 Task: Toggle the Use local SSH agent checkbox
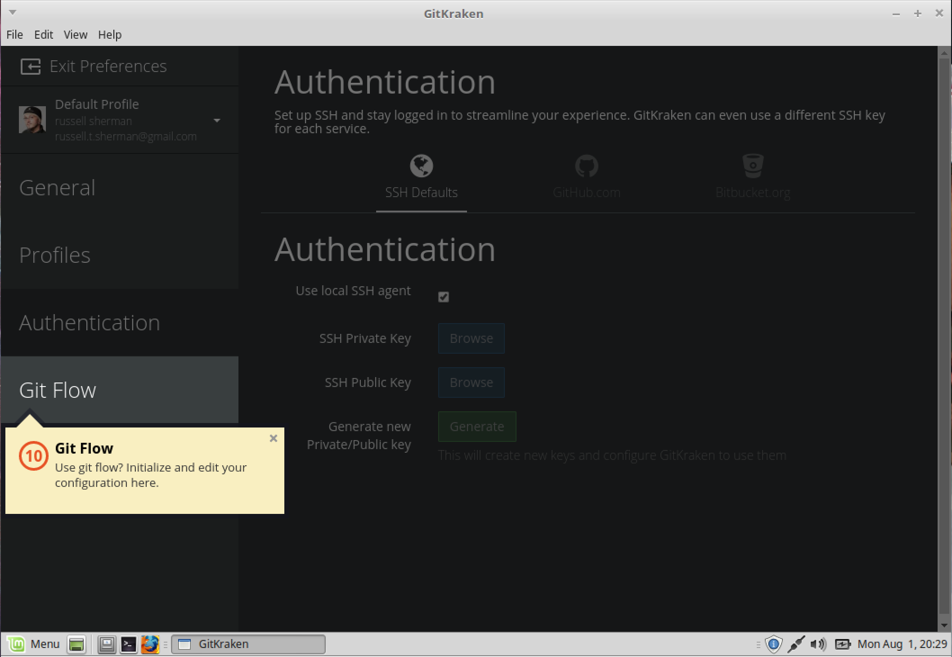(x=444, y=297)
